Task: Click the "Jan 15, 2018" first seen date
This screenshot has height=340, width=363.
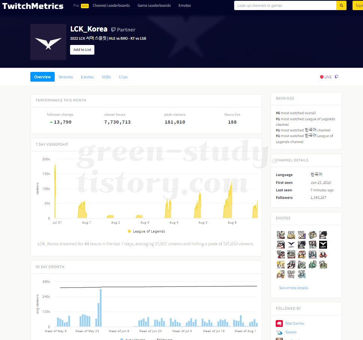Action: pyautogui.click(x=321, y=183)
